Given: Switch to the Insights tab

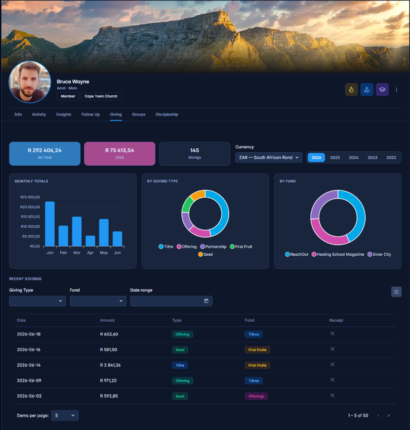Looking at the screenshot, I should click(x=63, y=114).
